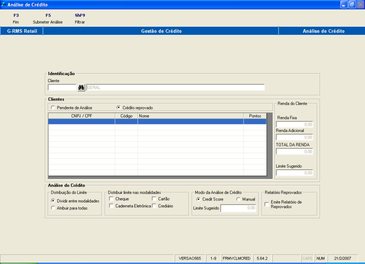This screenshot has height=264, width=365.
Task: Minimize the Análise de Crédito window
Action: pyautogui.click(x=344, y=4)
